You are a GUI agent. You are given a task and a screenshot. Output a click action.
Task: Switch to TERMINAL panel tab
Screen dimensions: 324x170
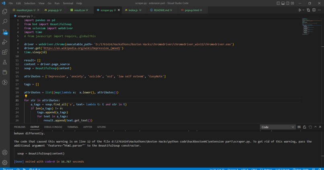pos(72,127)
